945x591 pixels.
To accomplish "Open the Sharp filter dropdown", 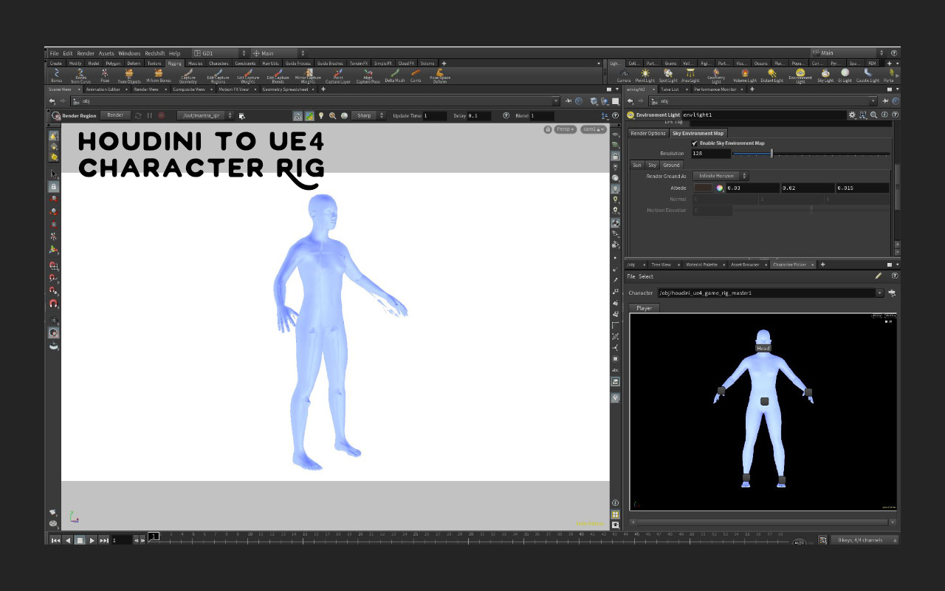I will 368,116.
